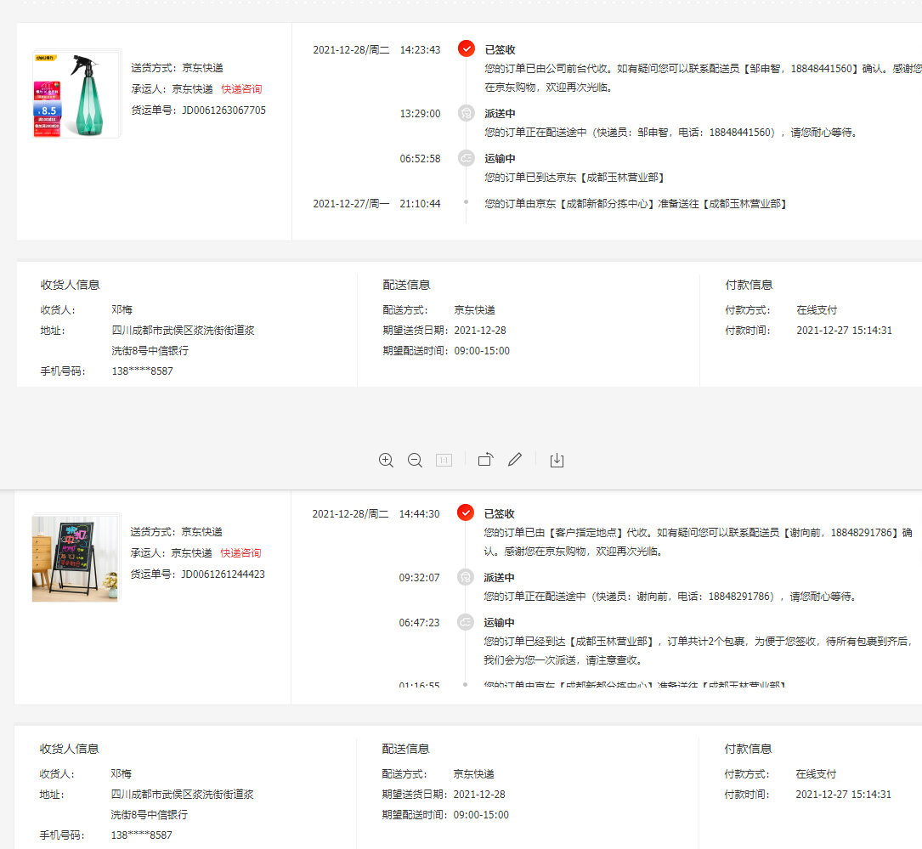922x849 pixels.
Task: Click 配送信息 heading under LED board order
Action: 405,749
